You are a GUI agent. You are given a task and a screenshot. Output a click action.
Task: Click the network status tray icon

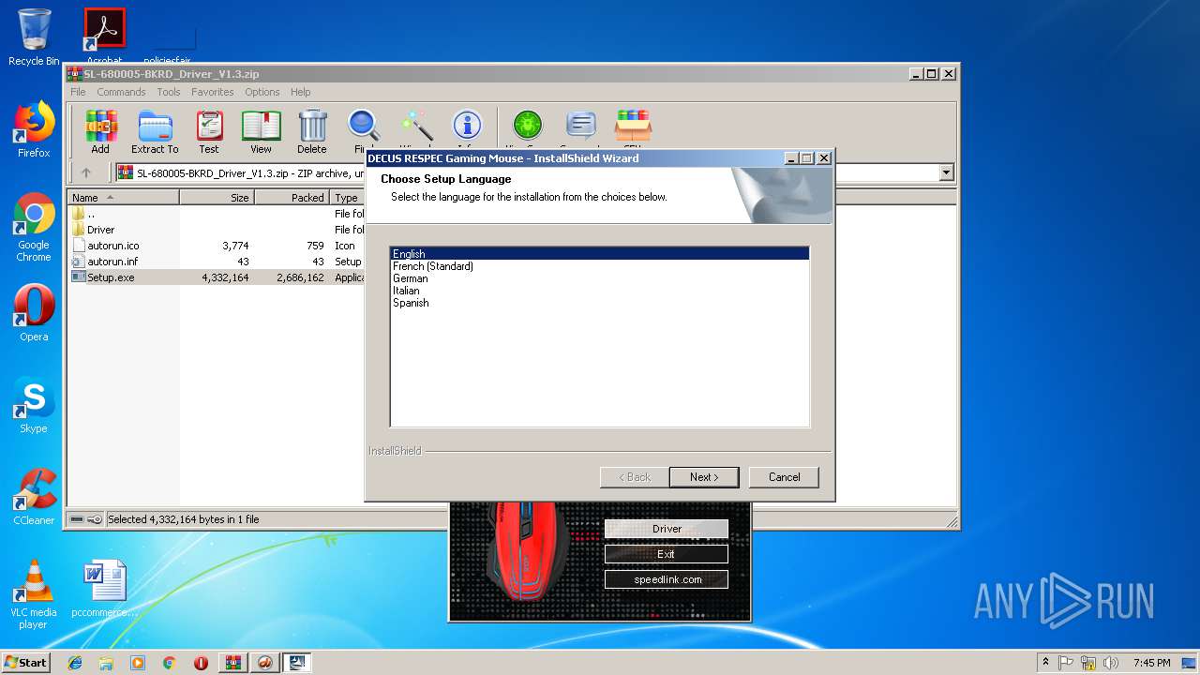click(1088, 663)
